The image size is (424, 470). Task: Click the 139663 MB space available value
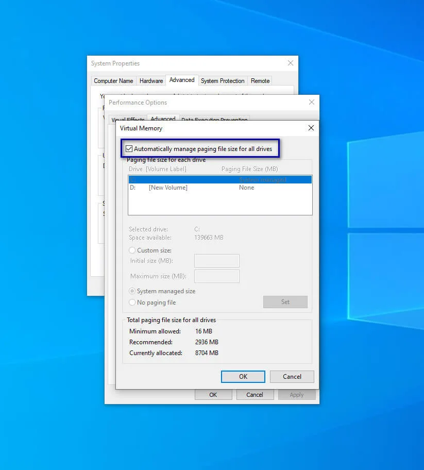point(209,238)
